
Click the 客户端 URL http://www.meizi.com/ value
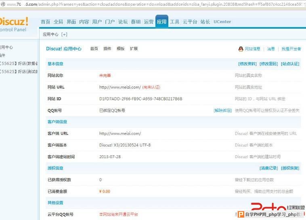click(120, 133)
